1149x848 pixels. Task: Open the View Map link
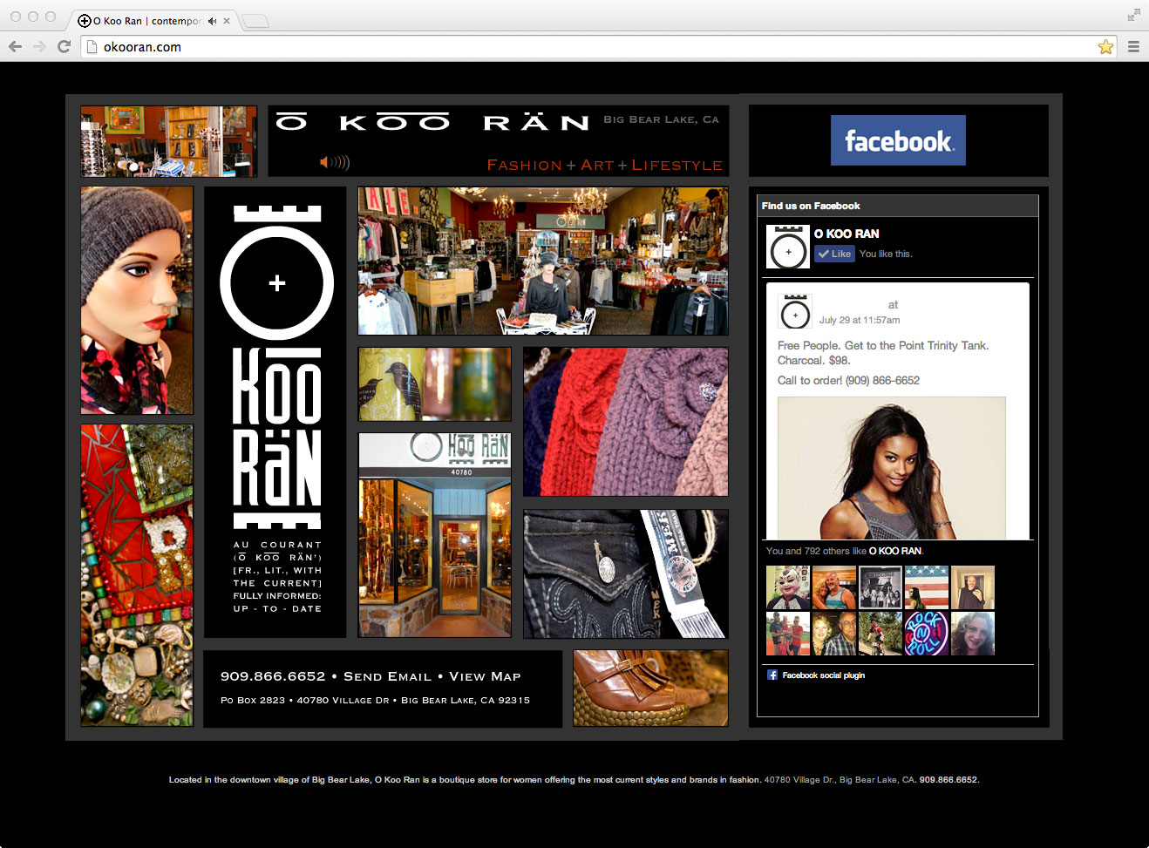(x=485, y=677)
